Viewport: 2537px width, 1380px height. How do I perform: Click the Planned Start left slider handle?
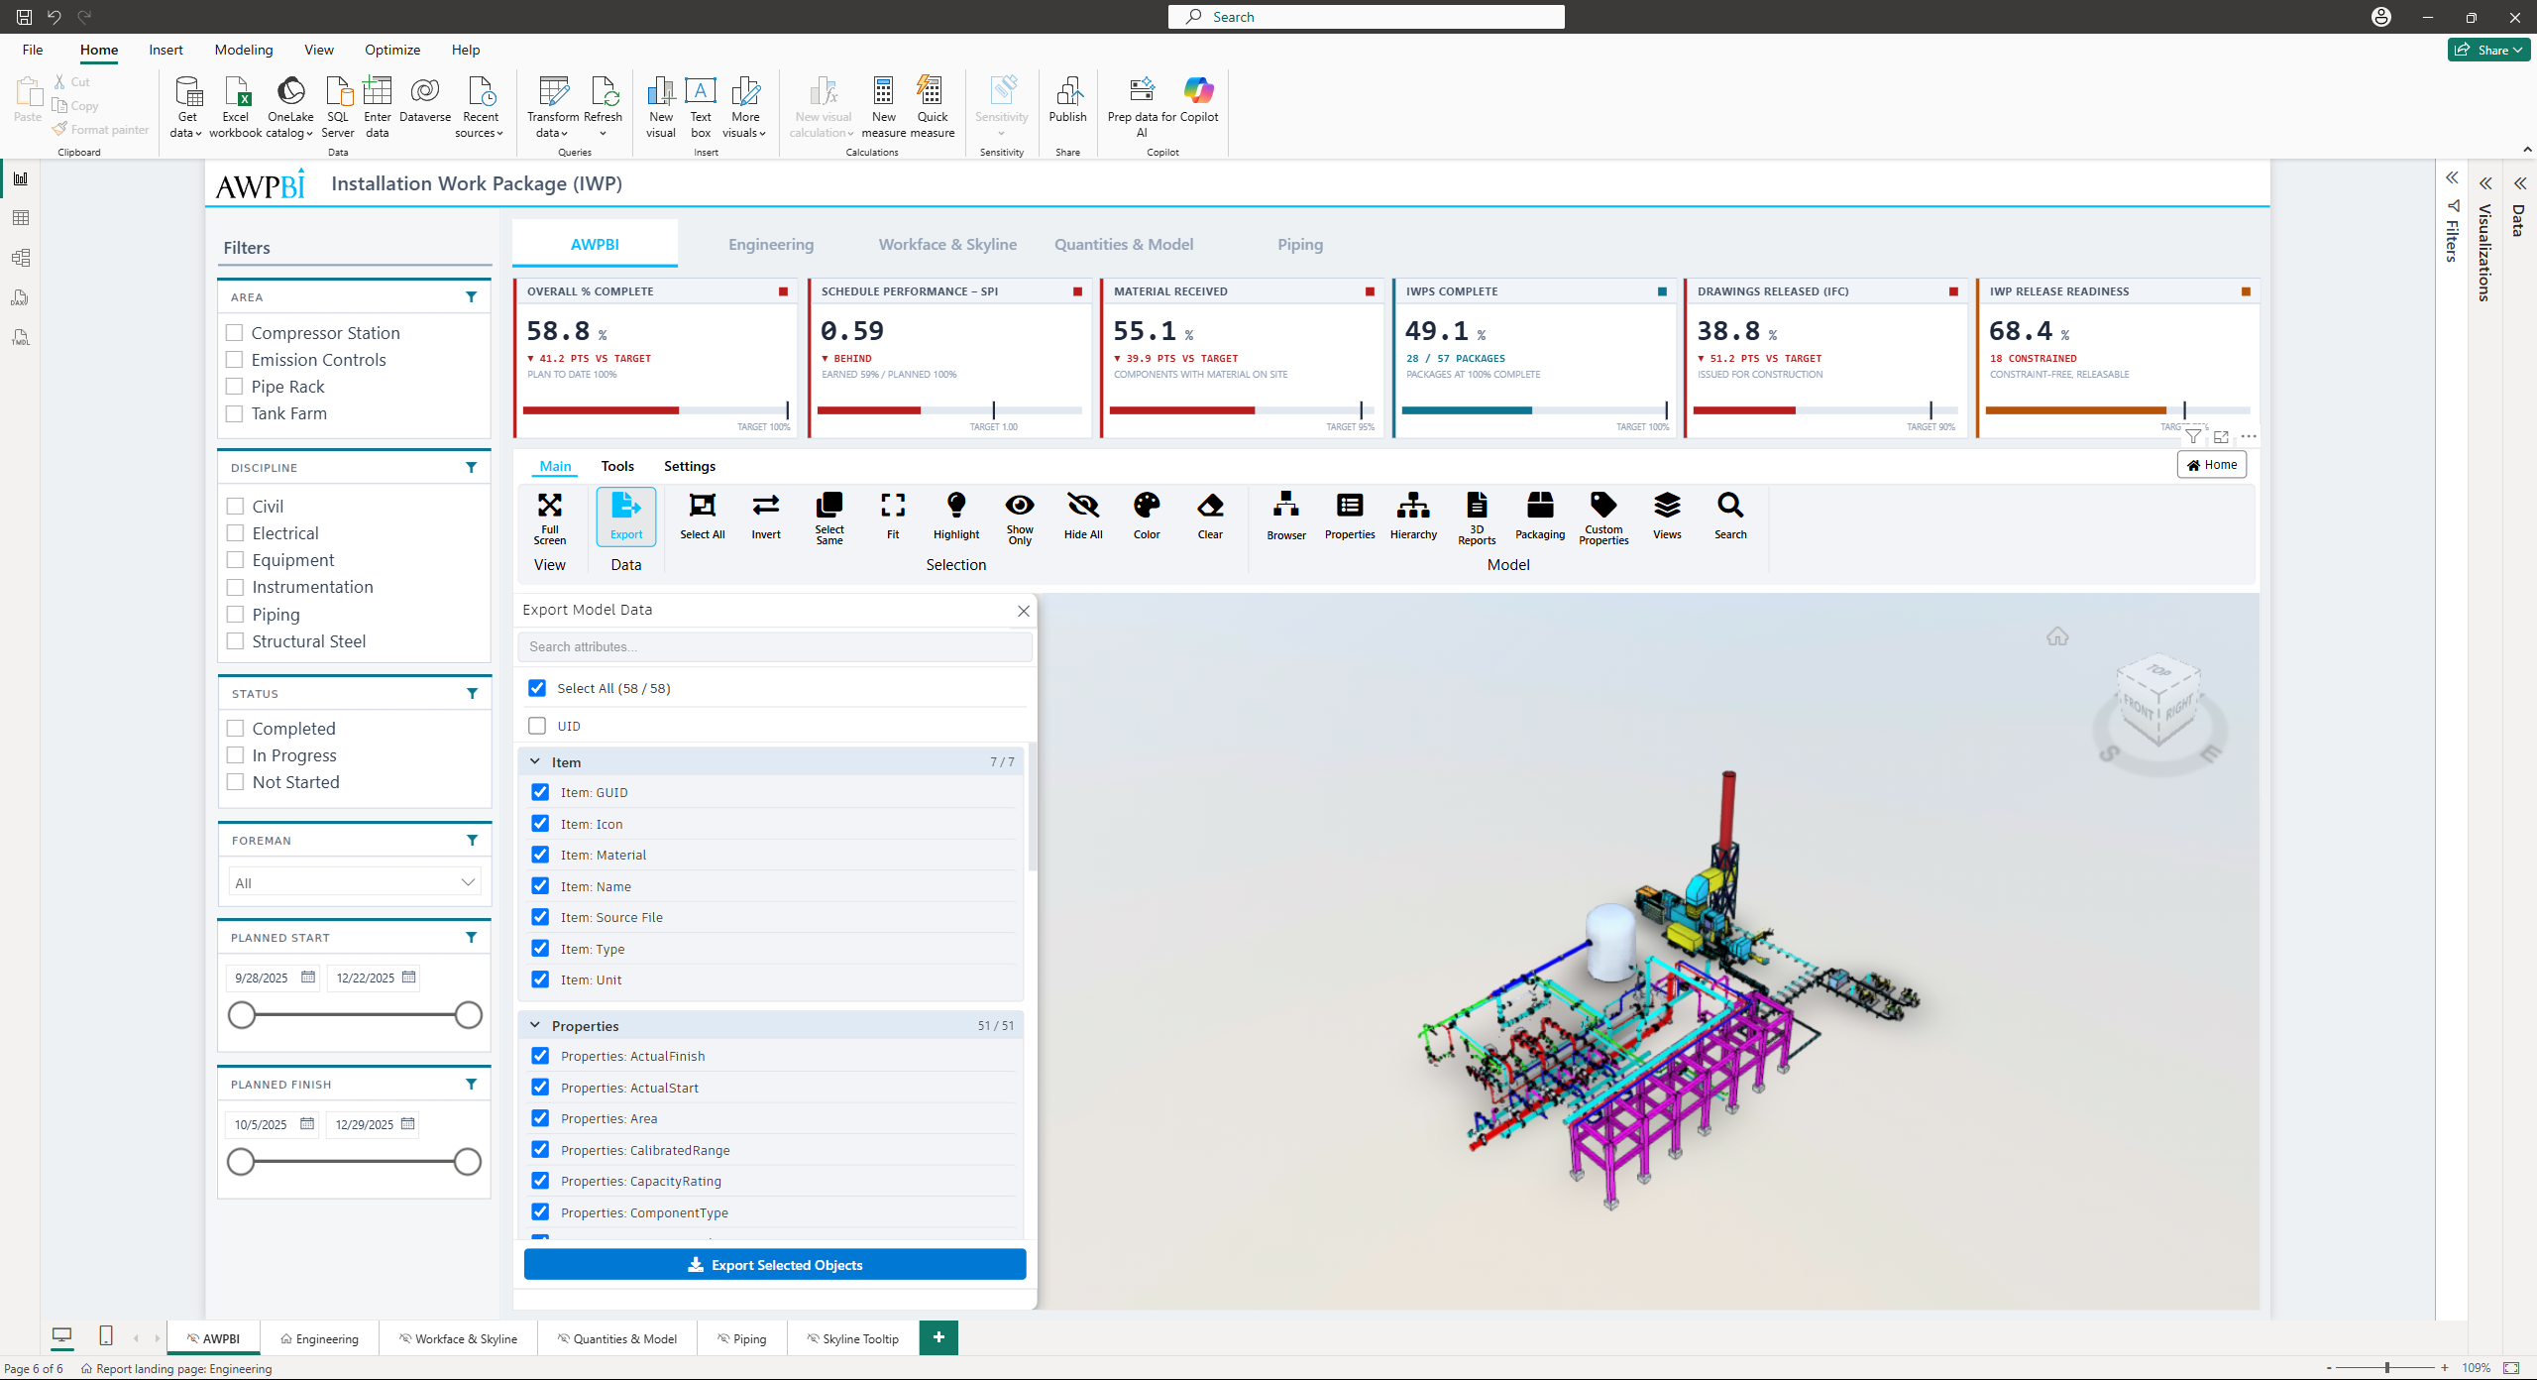(242, 1015)
